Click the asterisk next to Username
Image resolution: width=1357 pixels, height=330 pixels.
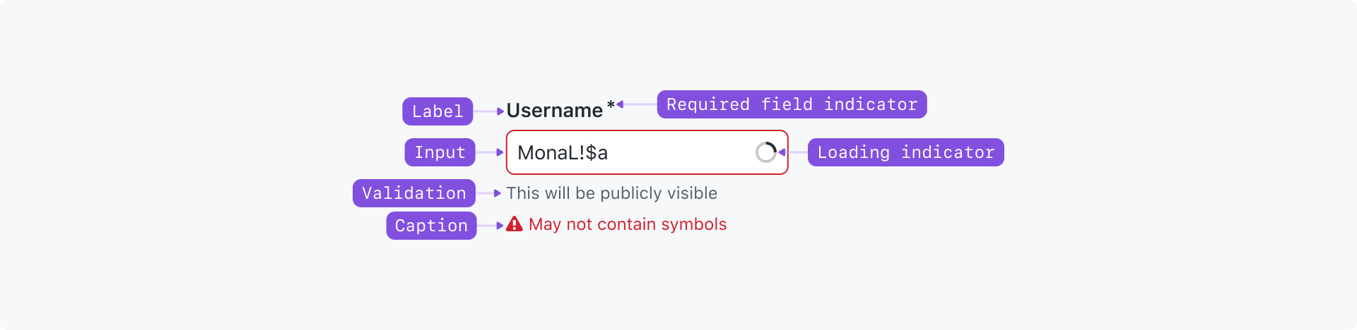(x=611, y=105)
